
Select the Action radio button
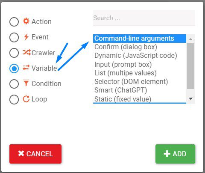(14, 22)
